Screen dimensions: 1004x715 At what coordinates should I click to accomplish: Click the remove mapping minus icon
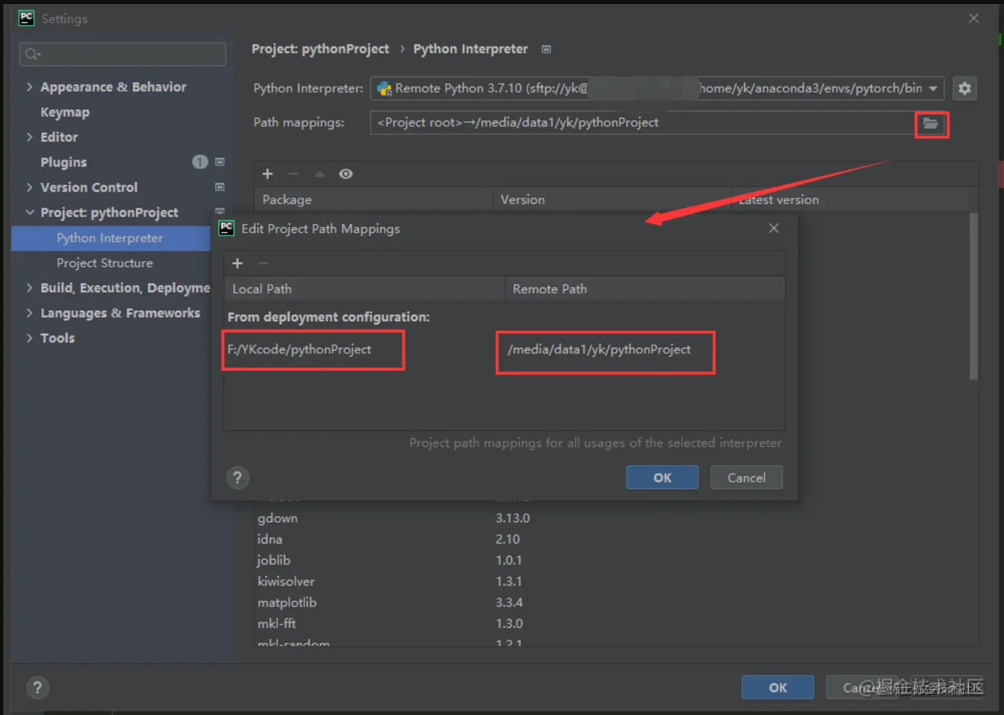(x=263, y=263)
